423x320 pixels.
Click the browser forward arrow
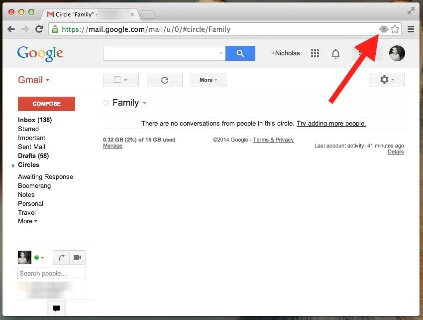25,29
